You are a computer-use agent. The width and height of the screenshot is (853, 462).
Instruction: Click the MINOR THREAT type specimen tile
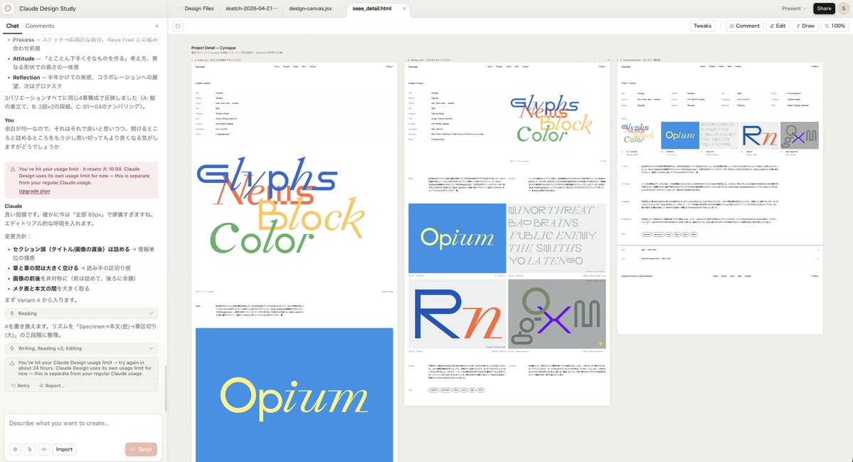point(556,238)
